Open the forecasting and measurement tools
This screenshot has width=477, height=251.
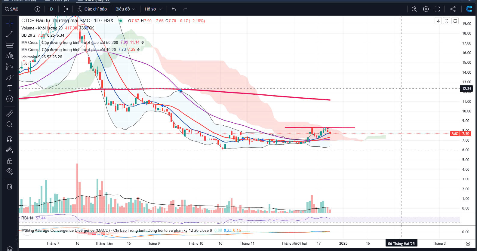[10, 66]
